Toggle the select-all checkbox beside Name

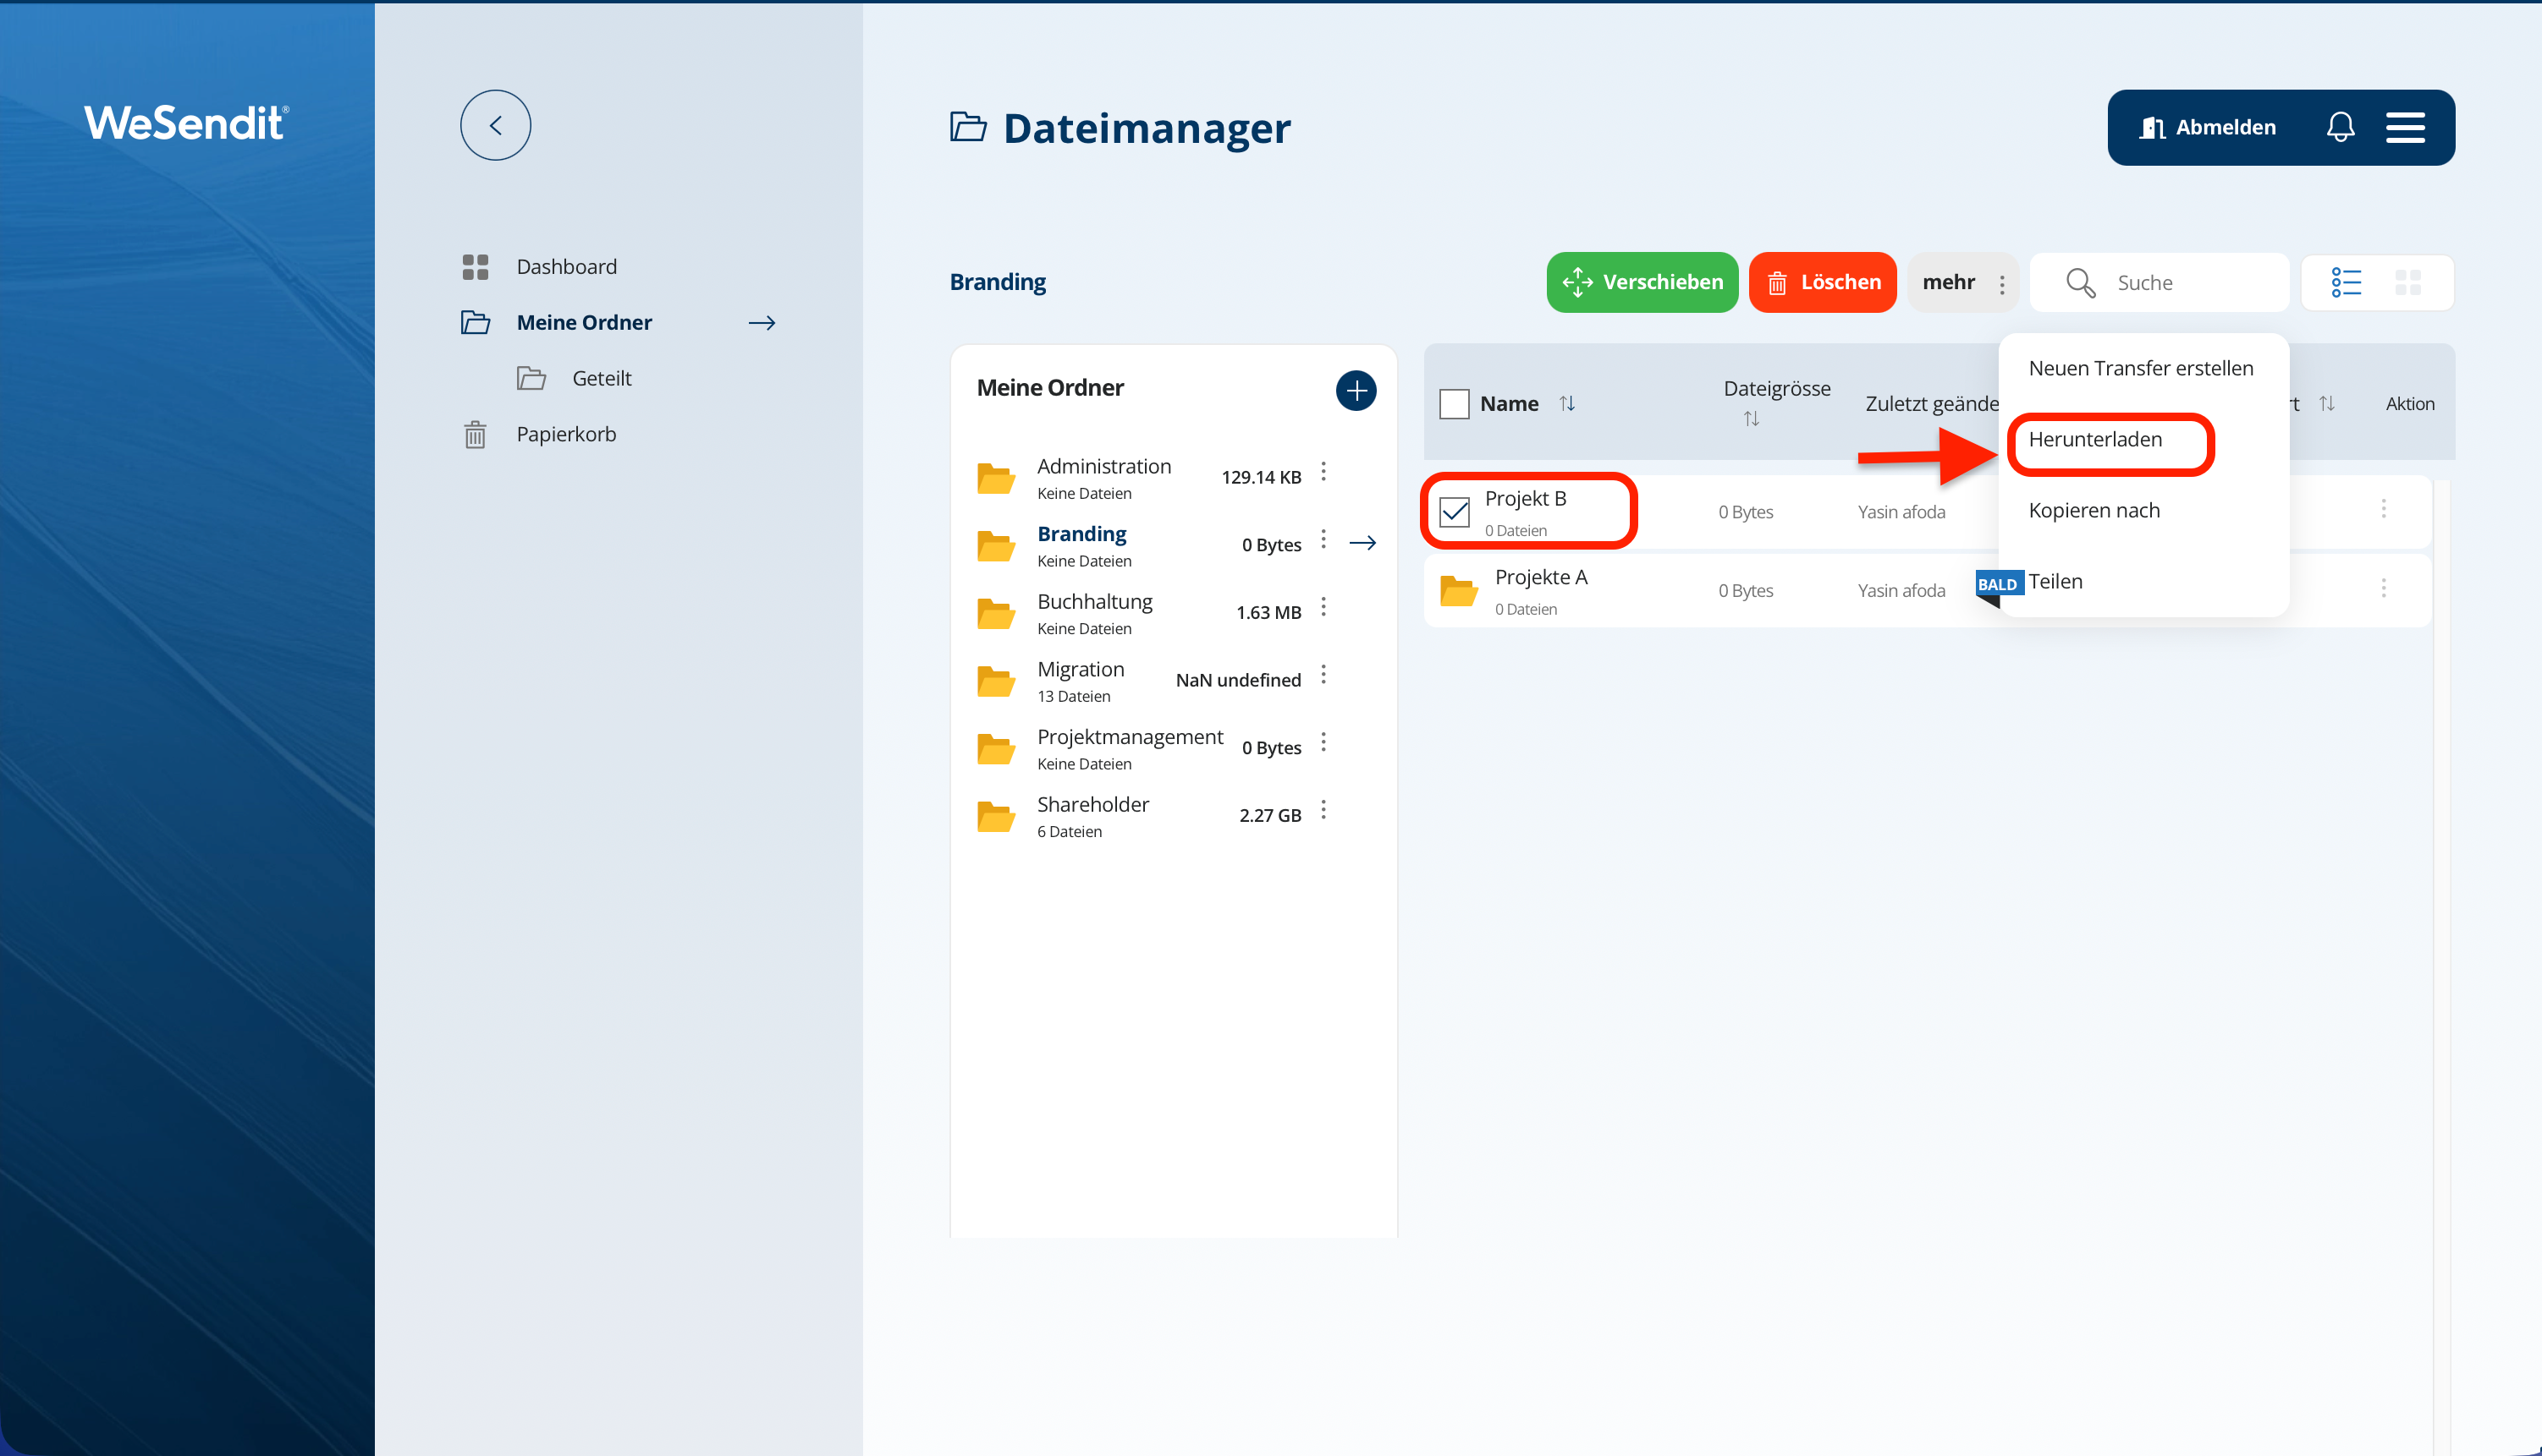click(1454, 404)
